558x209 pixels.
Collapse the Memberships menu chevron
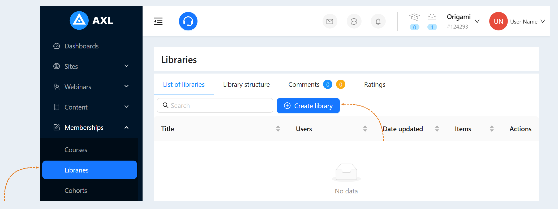pyautogui.click(x=126, y=128)
